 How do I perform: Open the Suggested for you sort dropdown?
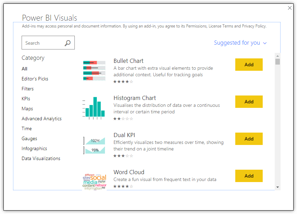(x=240, y=43)
